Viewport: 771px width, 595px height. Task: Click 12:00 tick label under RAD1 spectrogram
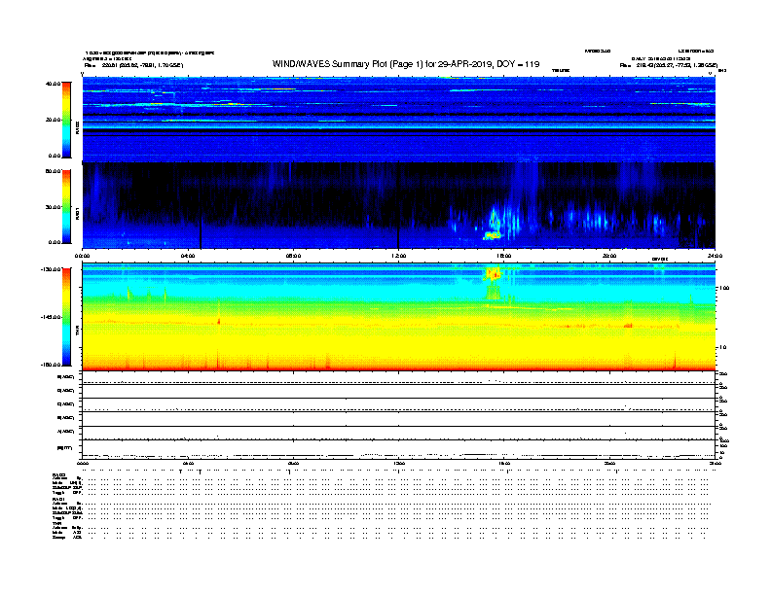click(399, 256)
